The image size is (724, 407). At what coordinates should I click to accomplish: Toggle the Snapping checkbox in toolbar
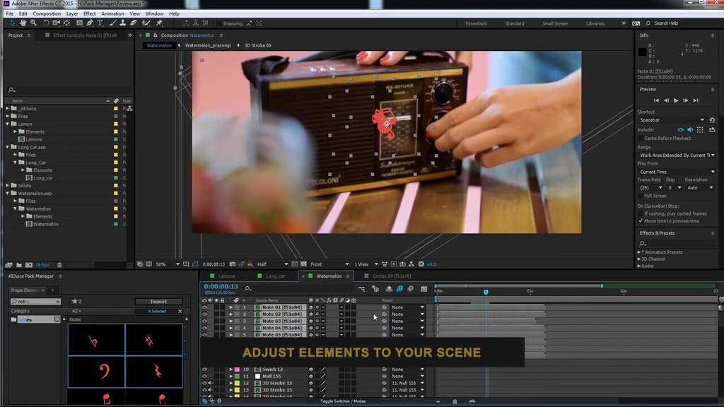coord(219,23)
